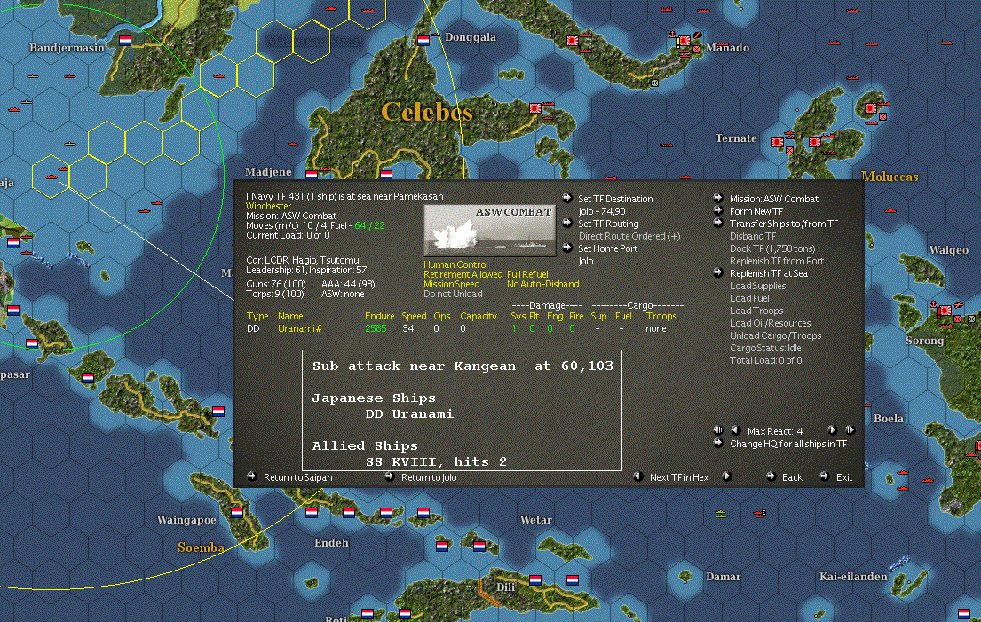
Task: Click the Direct Route Ordered (+) option
Action: coord(629,236)
